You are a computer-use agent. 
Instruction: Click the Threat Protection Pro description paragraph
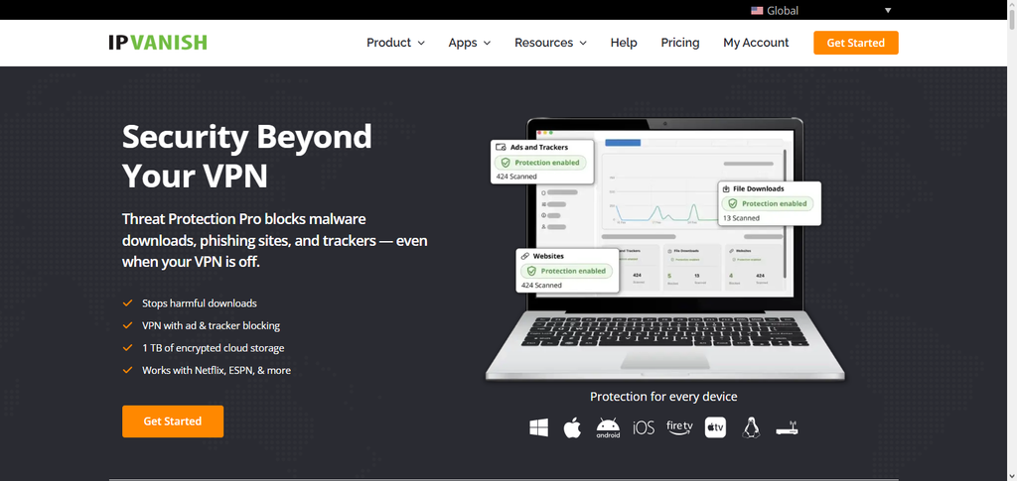click(274, 240)
